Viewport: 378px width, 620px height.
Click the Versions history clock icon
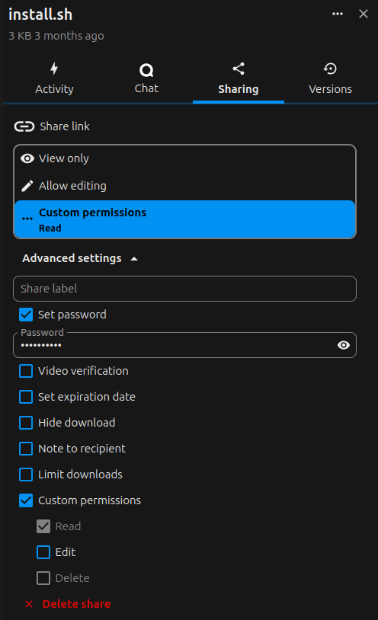coord(330,69)
